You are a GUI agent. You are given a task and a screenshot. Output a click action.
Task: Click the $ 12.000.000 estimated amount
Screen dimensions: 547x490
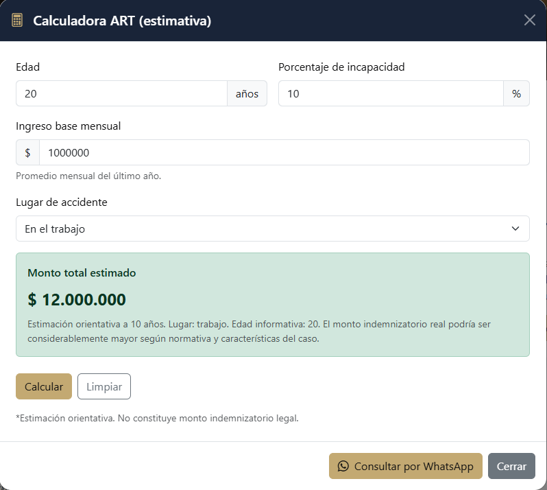[x=77, y=300]
